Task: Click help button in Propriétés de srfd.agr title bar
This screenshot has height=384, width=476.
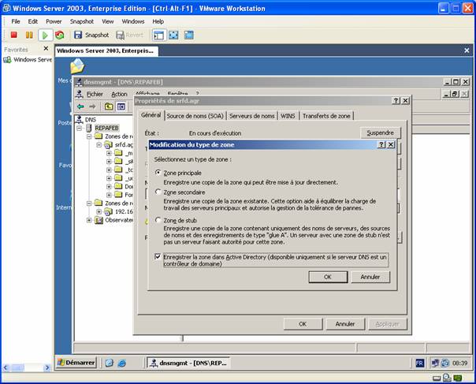Action: click(x=396, y=101)
